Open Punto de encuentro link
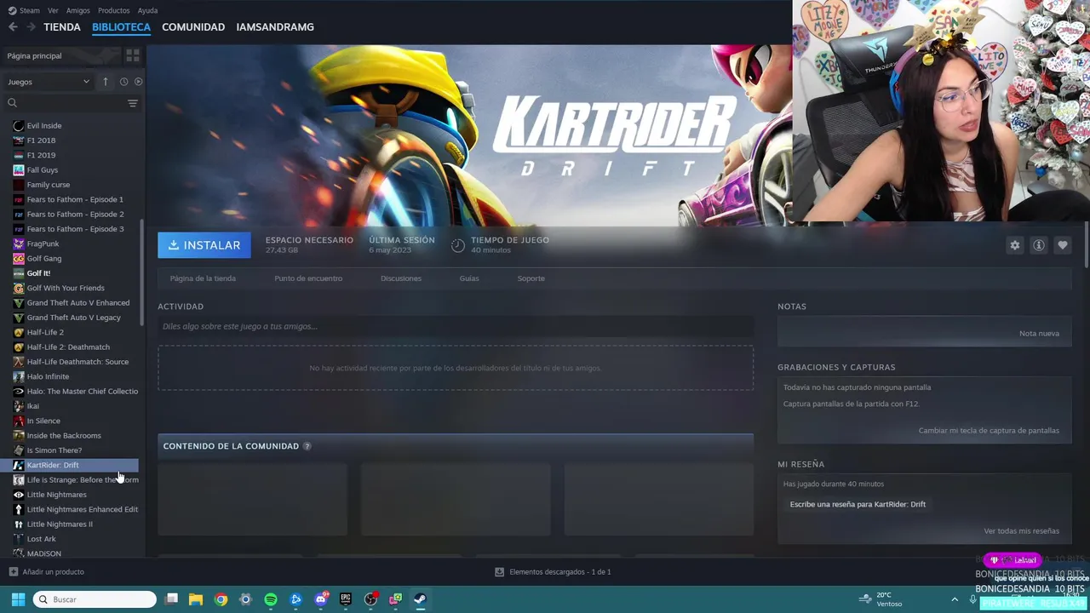 pos(308,278)
